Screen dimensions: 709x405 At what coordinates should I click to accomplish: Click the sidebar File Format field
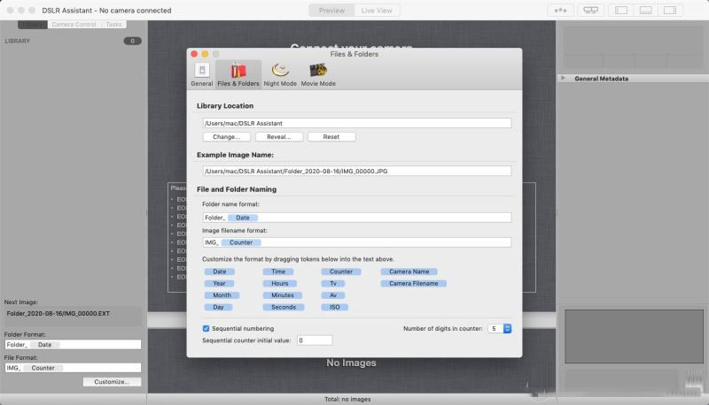(x=73, y=368)
